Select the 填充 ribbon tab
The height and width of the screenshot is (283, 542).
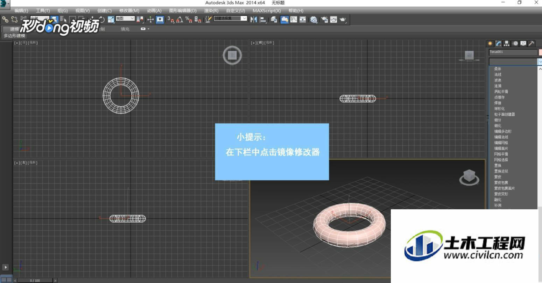(x=125, y=29)
